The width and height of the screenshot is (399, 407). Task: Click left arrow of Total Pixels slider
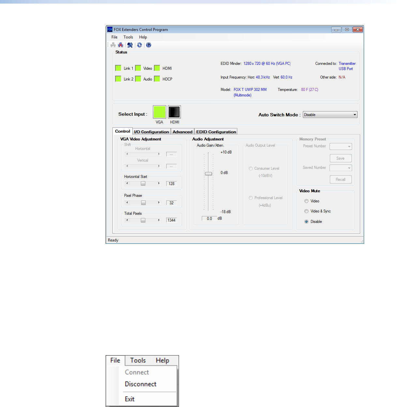point(127,220)
